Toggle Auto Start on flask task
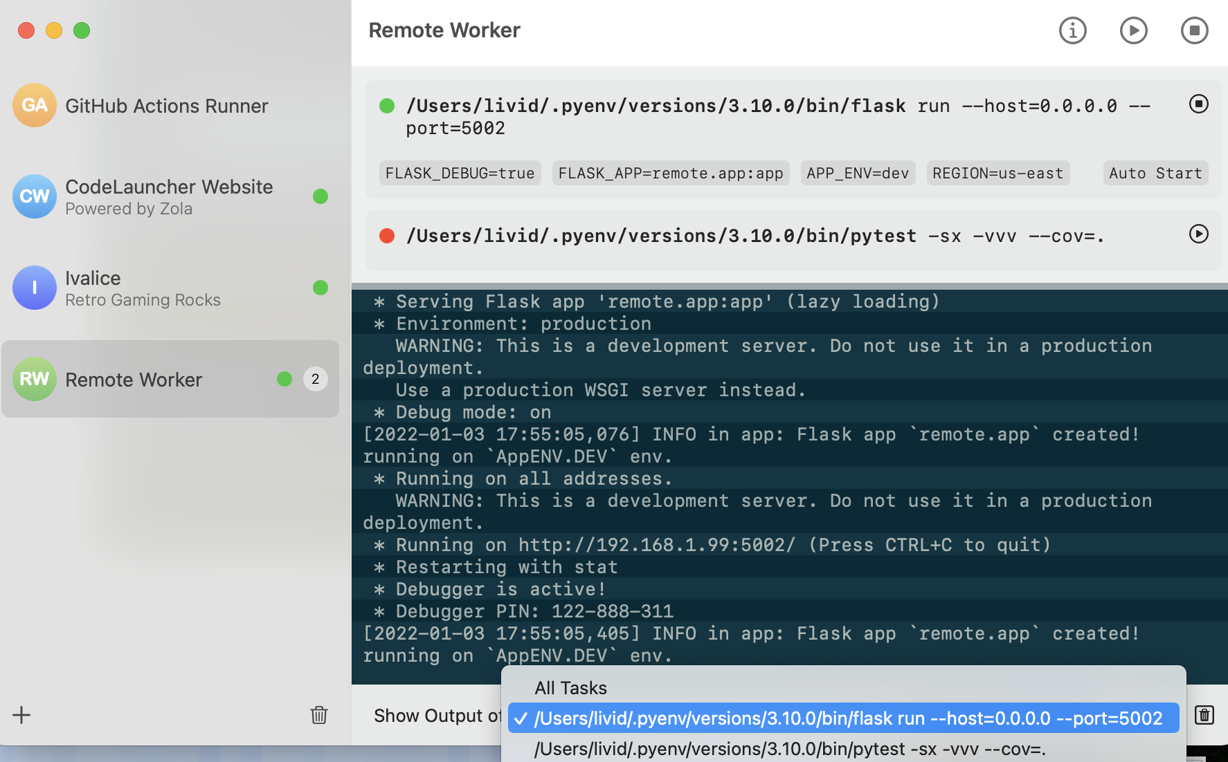The image size is (1228, 762). tap(1155, 173)
